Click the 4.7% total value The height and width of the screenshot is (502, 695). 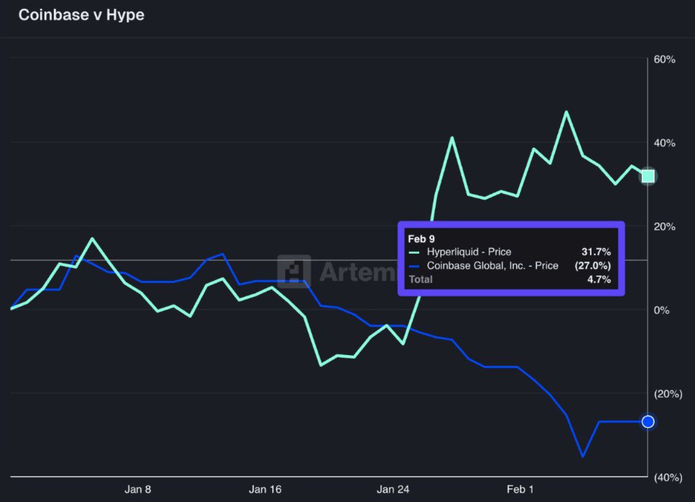(x=599, y=280)
